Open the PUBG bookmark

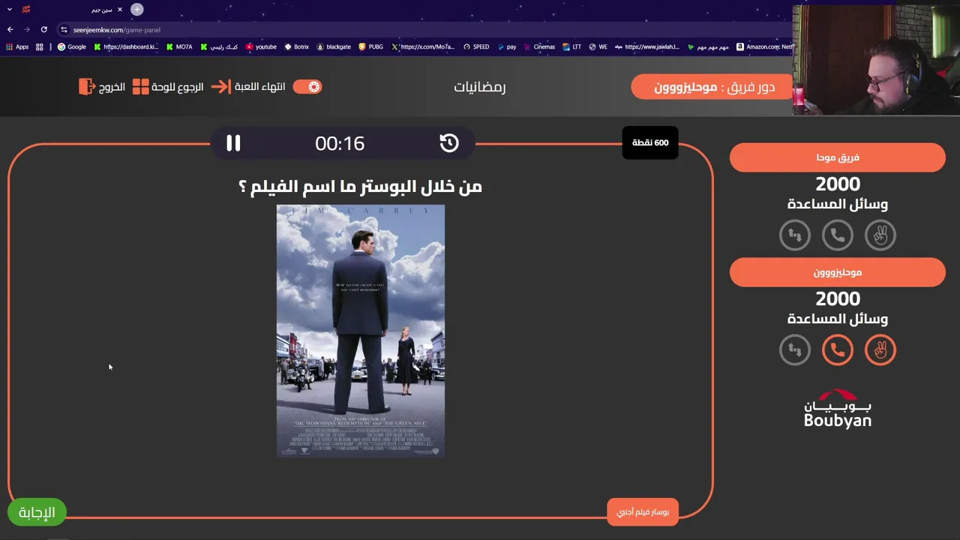pos(370,46)
